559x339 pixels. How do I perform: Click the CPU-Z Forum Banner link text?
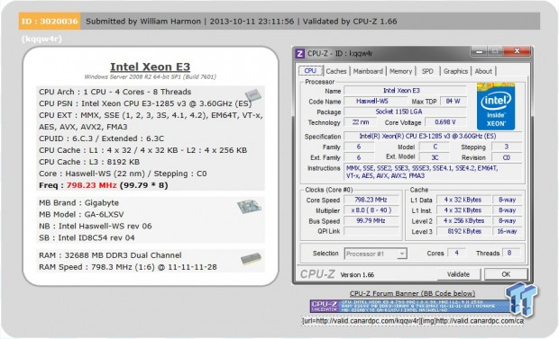point(412,293)
